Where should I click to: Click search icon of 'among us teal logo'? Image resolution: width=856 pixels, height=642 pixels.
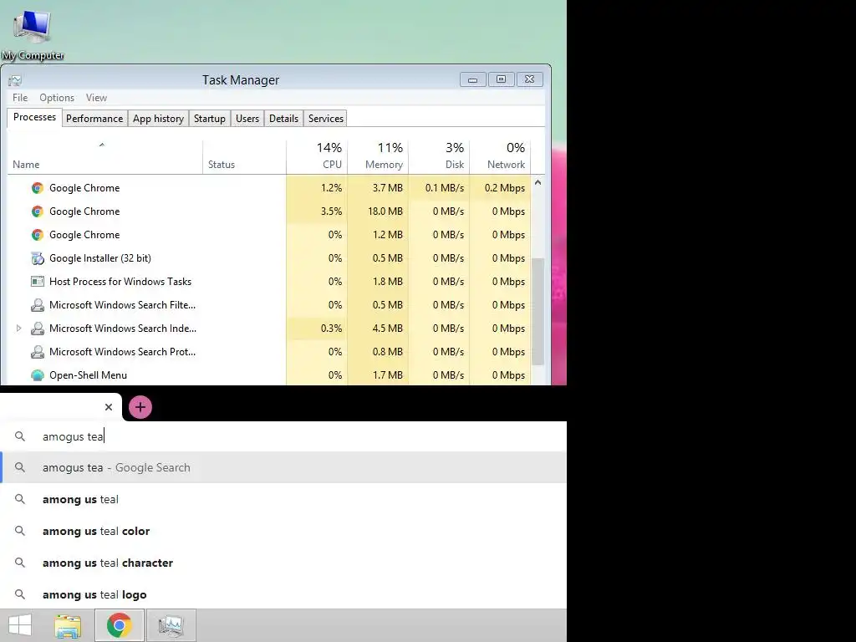(20, 594)
